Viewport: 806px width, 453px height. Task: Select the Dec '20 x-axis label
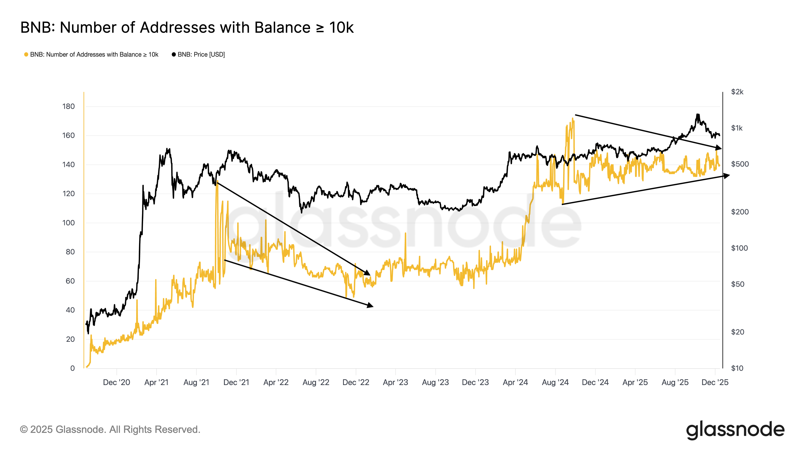[x=116, y=382]
